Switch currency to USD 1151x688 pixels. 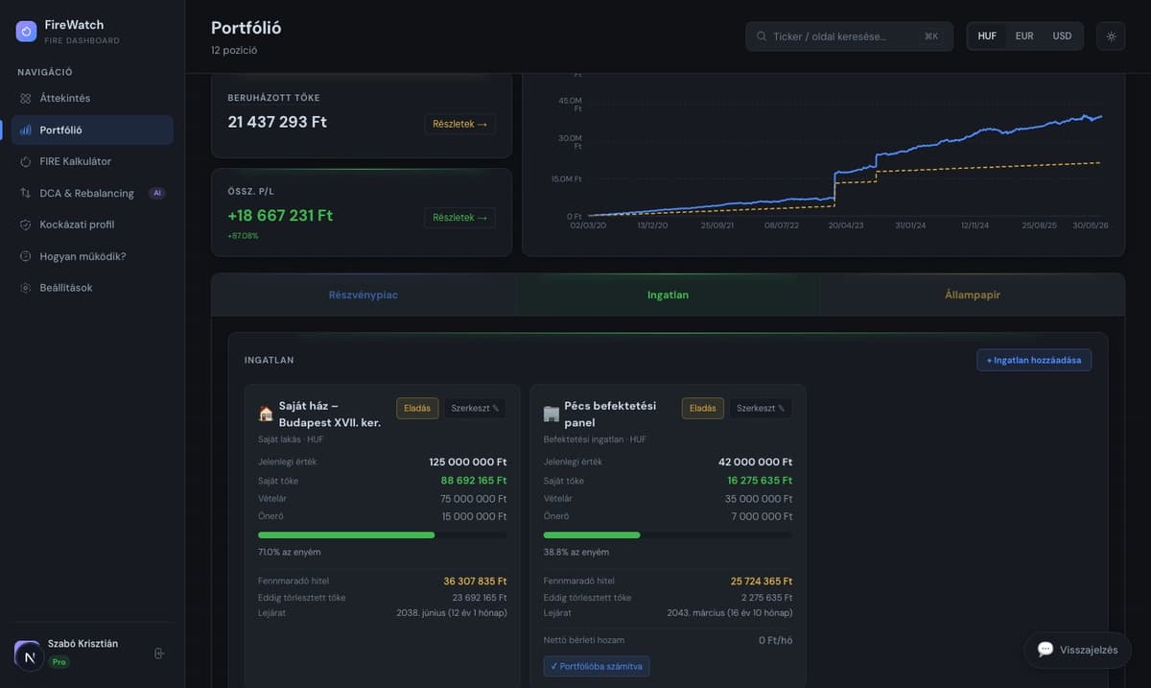1062,36
